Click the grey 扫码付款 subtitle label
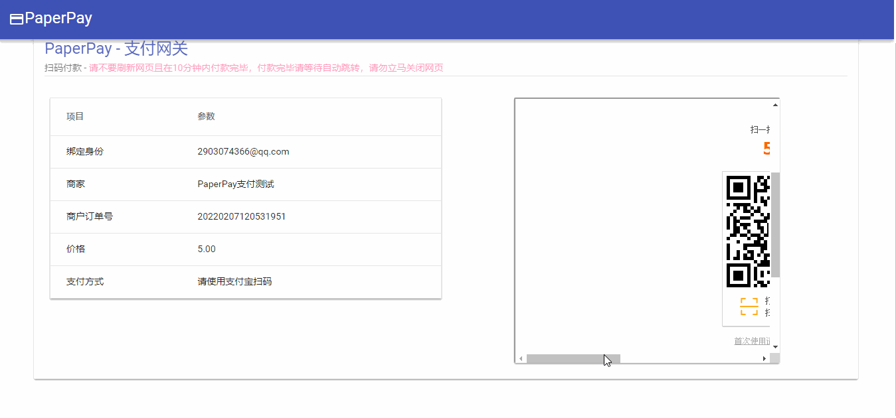The image size is (896, 418). click(63, 68)
